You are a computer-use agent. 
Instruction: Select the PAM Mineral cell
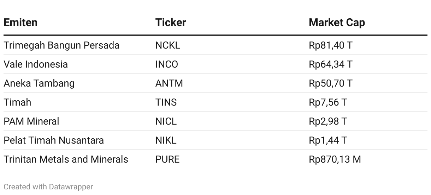(31, 121)
